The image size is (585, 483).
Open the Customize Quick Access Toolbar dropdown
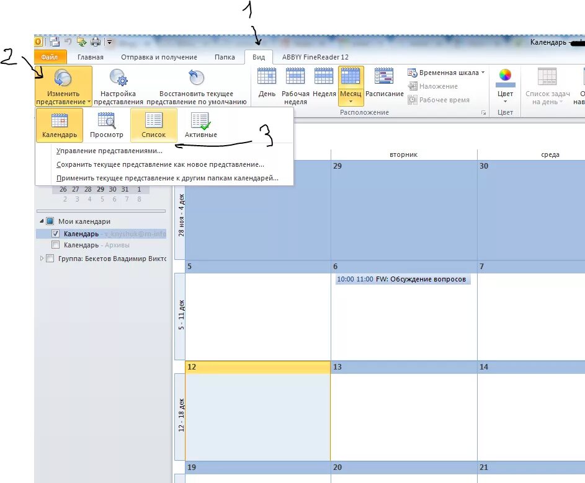point(109,42)
